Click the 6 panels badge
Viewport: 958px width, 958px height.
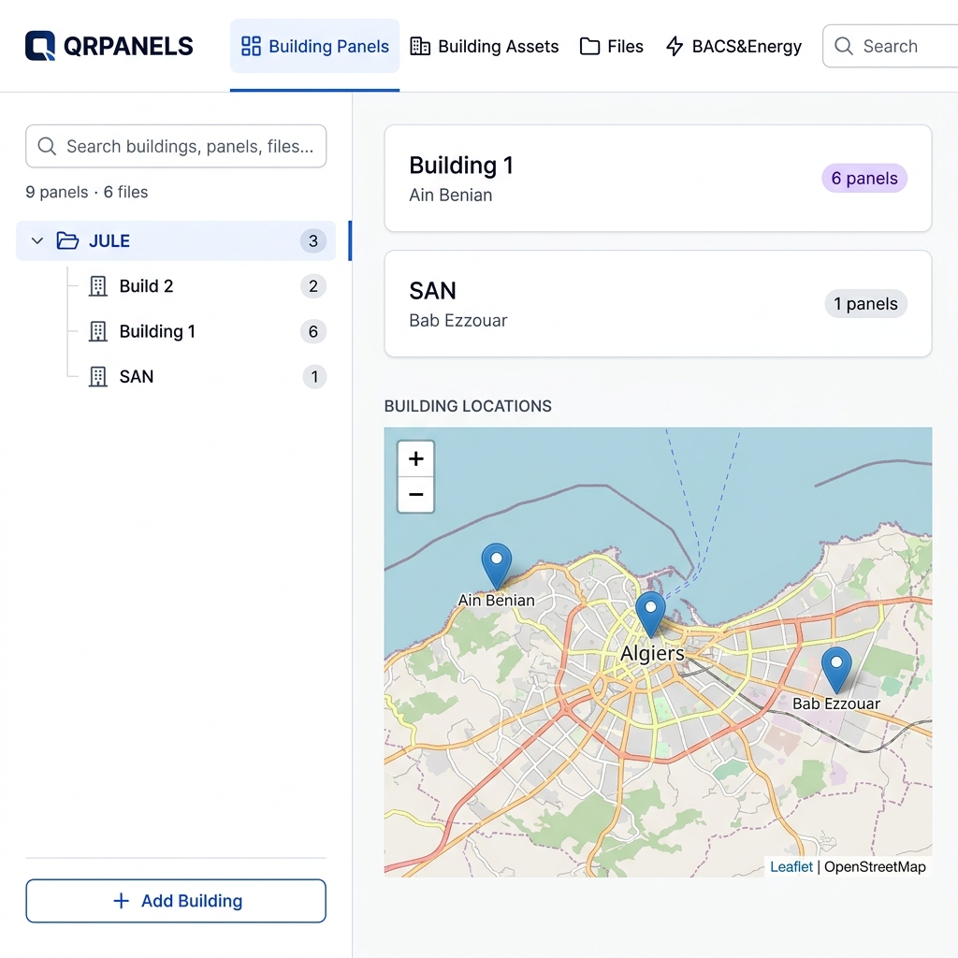(x=864, y=179)
